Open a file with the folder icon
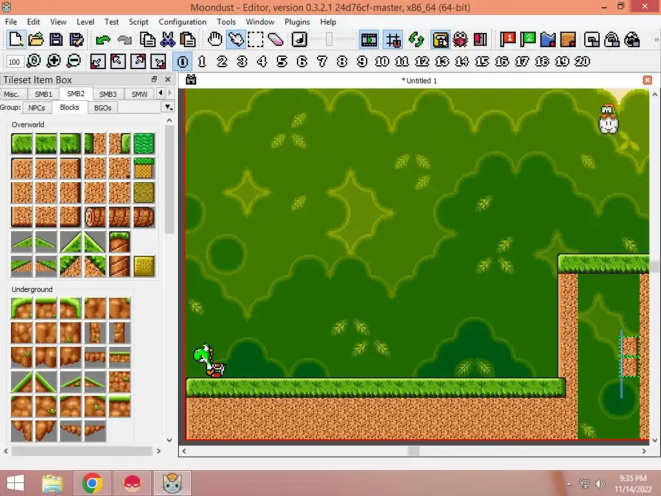661x496 pixels. click(36, 39)
